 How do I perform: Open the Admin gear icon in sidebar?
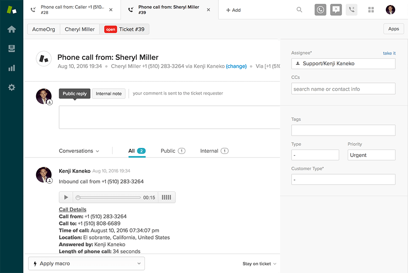click(x=11, y=87)
